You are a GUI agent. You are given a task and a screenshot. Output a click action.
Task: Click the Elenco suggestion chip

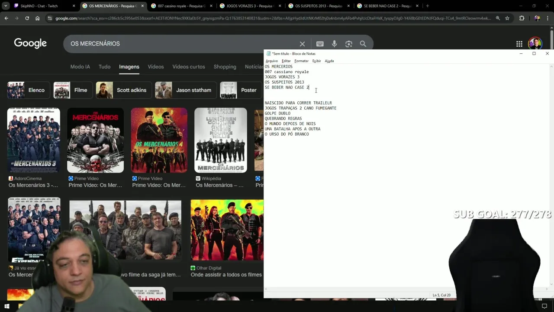[x=28, y=90]
